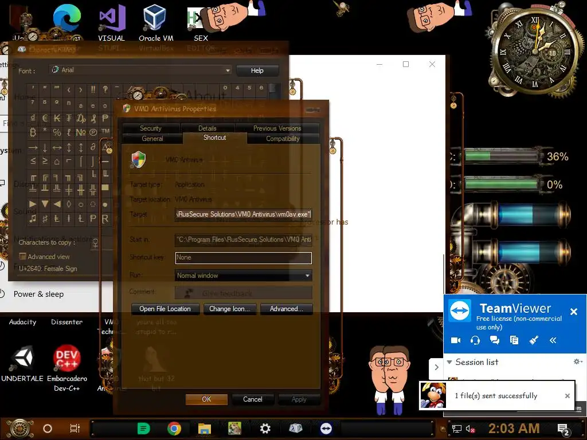The image size is (587, 440).
Task: Click TeamViewer headset audio icon
Action: point(475,340)
